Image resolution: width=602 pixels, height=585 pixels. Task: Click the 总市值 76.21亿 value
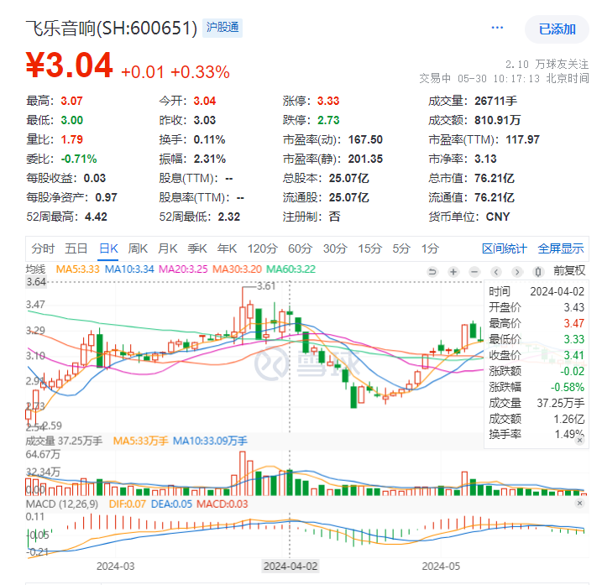(495, 178)
